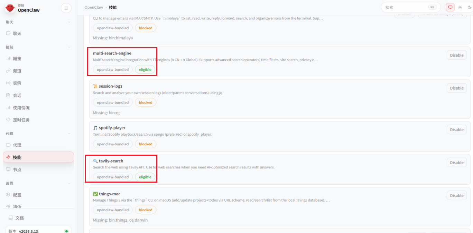Switch to the moon dark theme
This screenshot has height=233, width=473.
pyautogui.click(x=469, y=7)
